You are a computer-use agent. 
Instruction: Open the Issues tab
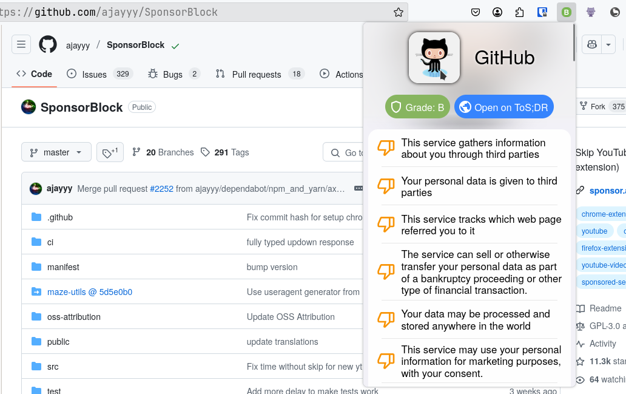(x=100, y=74)
